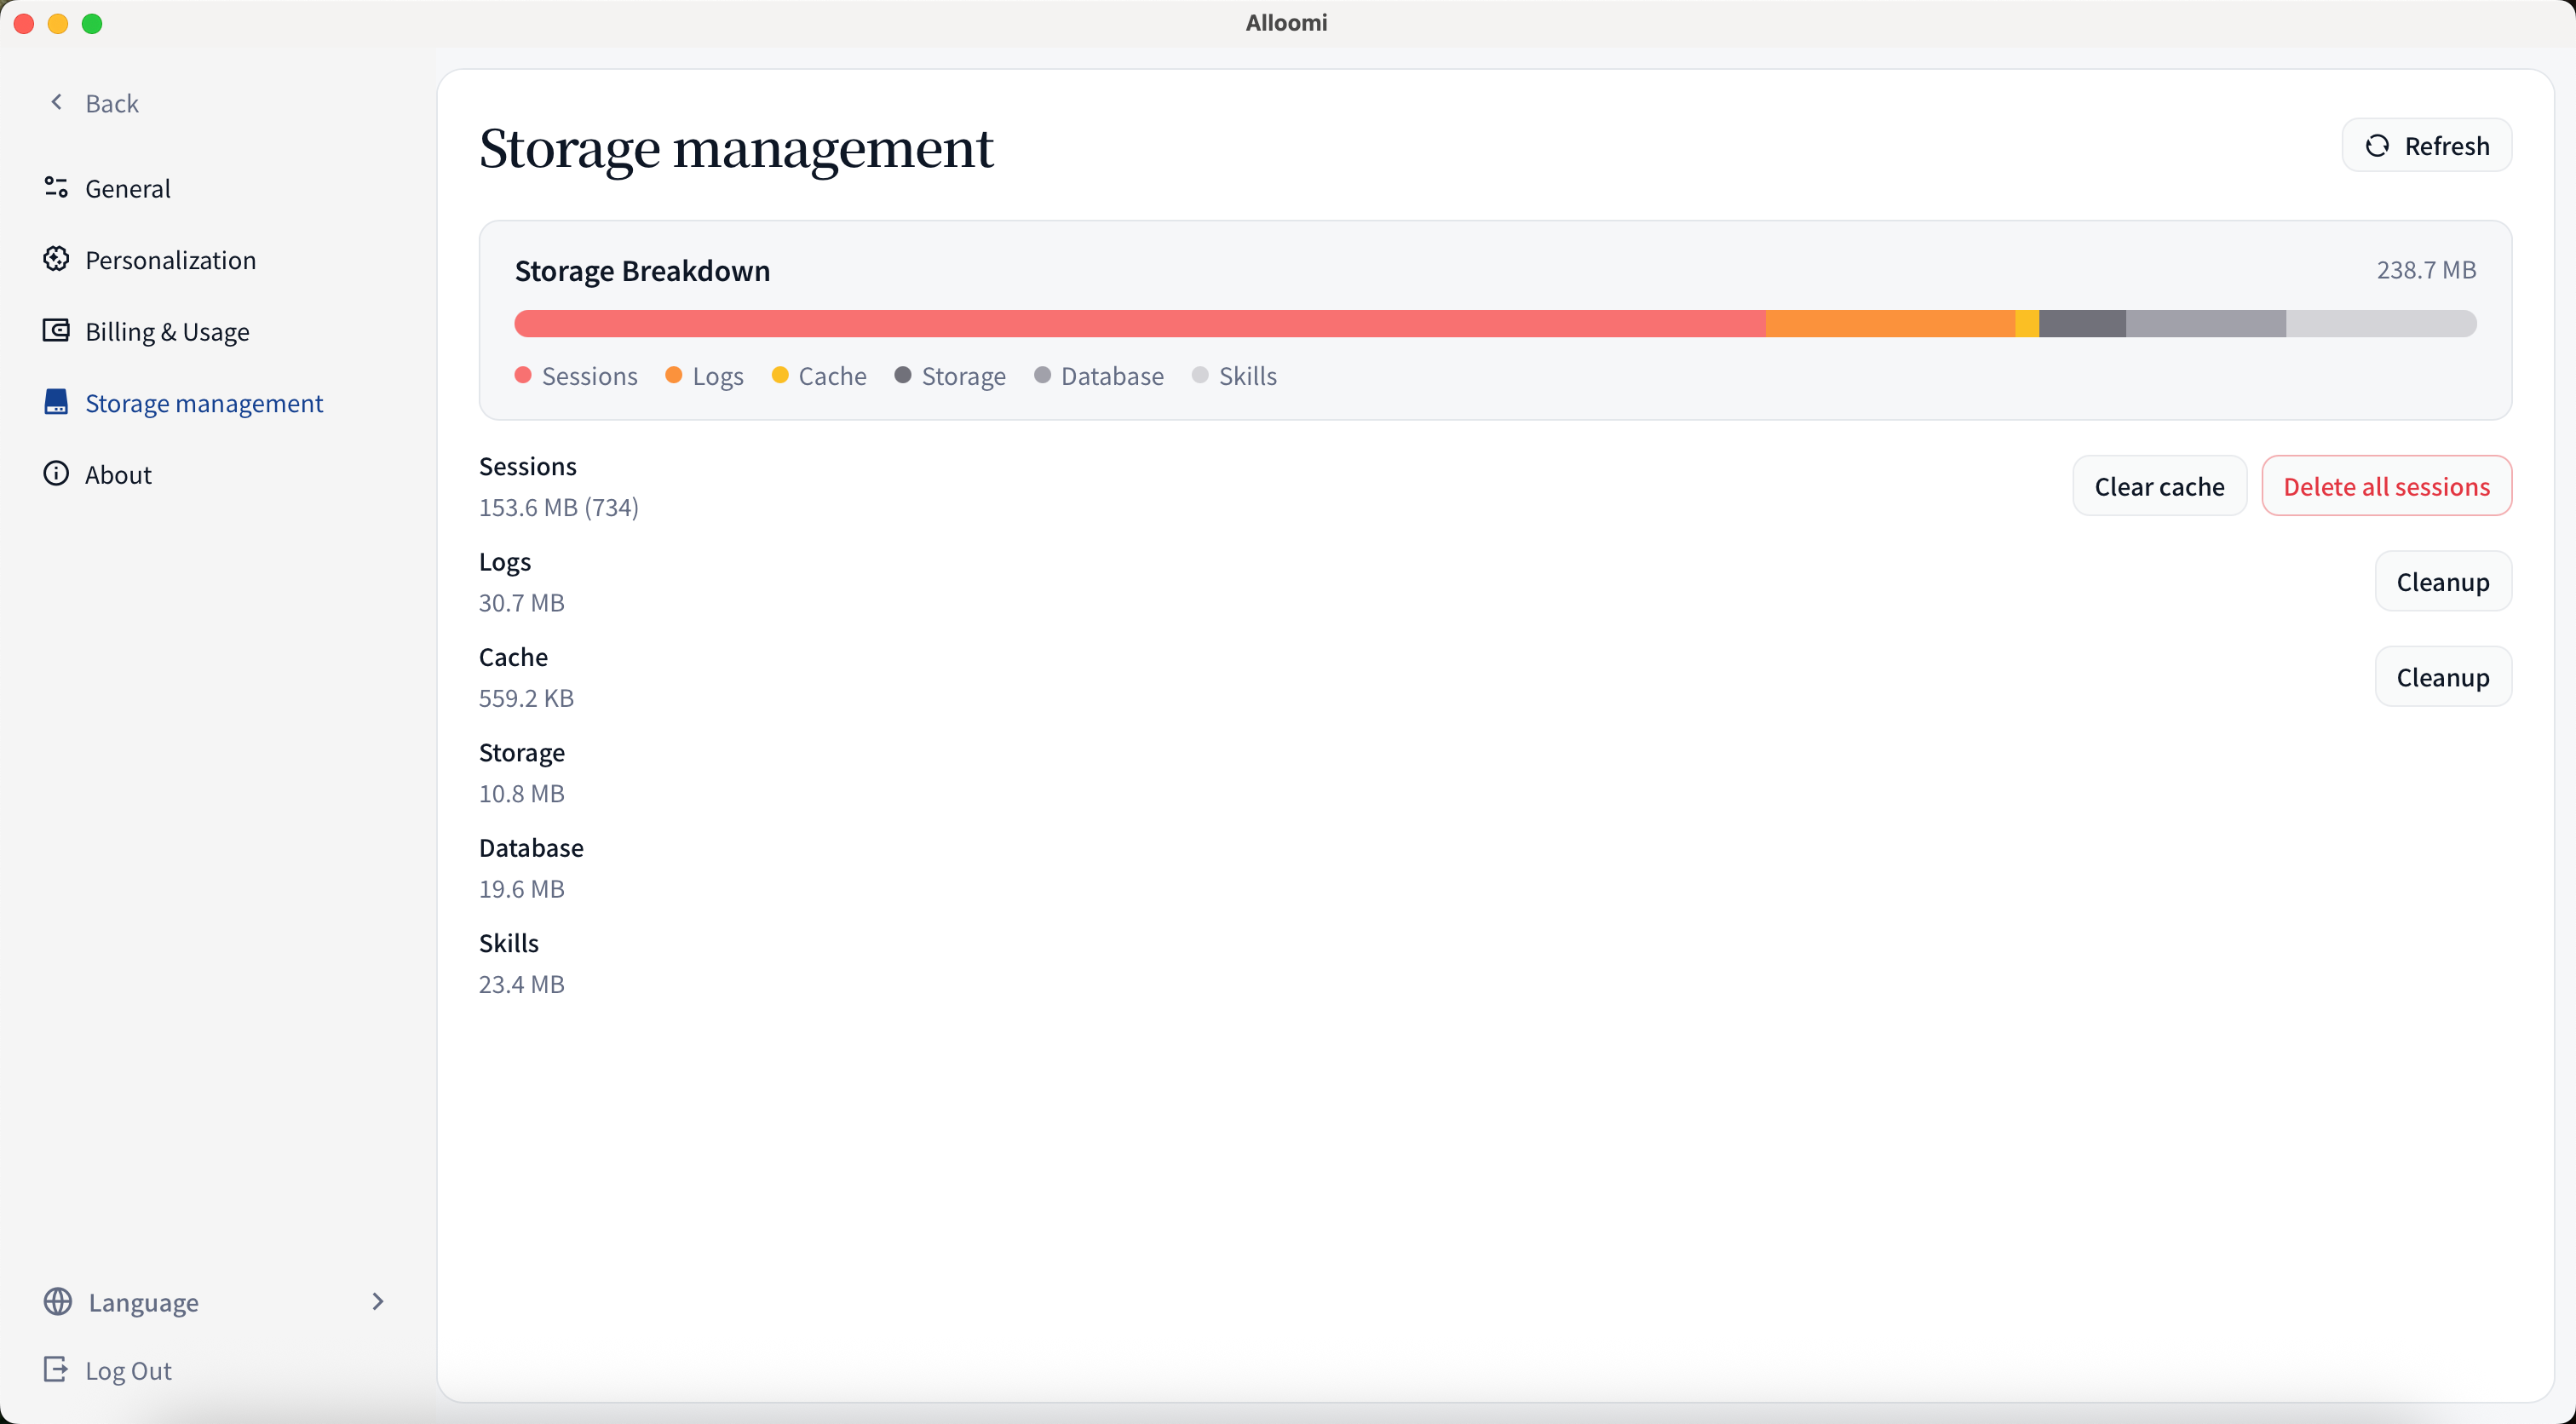The image size is (2576, 1424).
Task: Click the Storage management drive icon
Action: tap(56, 402)
